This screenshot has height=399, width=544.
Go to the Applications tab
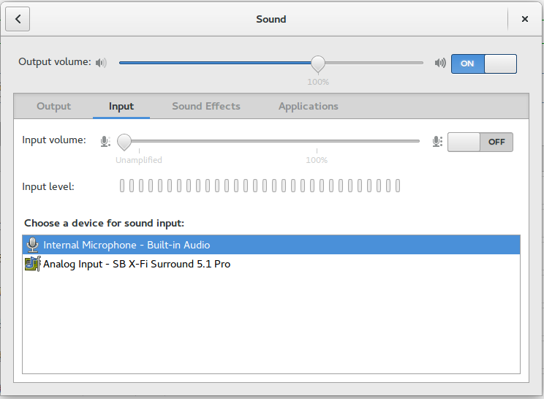[x=309, y=106]
